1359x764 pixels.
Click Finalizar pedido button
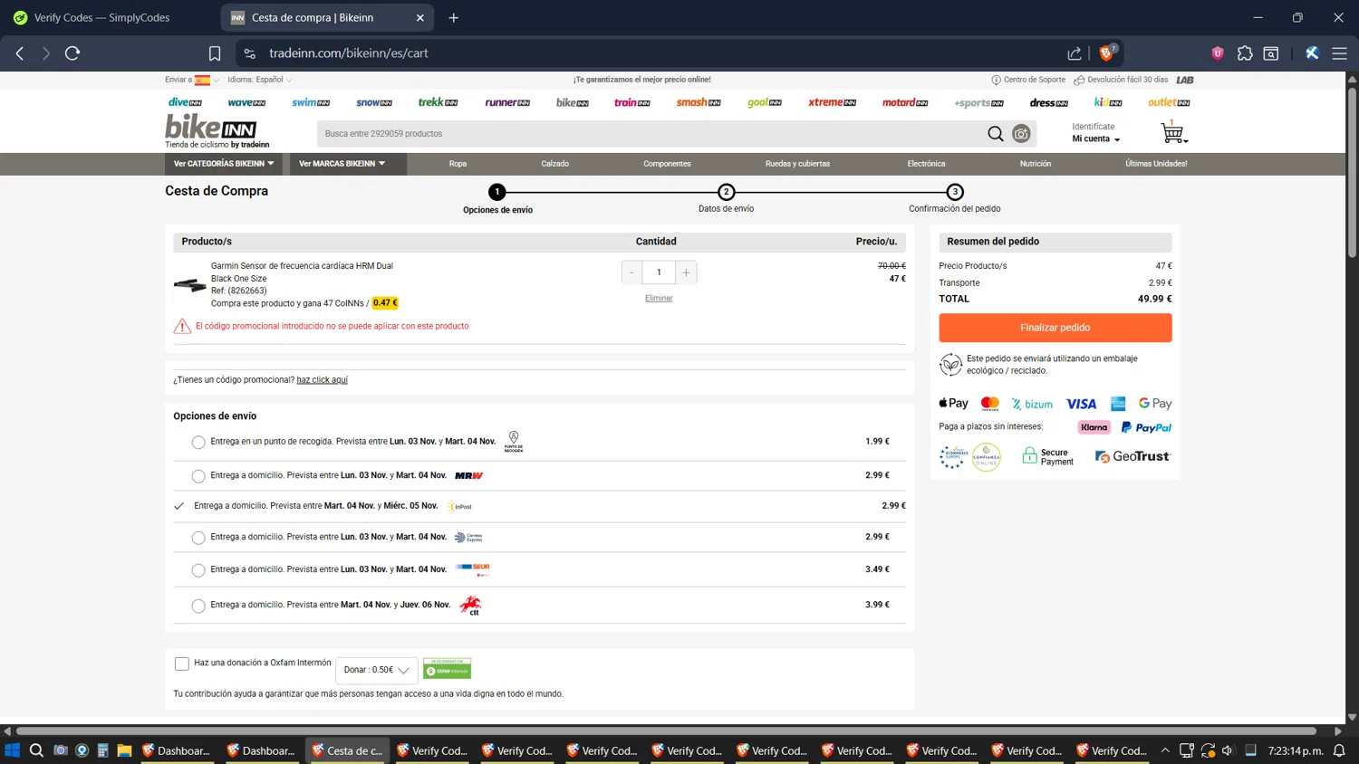[1055, 328]
